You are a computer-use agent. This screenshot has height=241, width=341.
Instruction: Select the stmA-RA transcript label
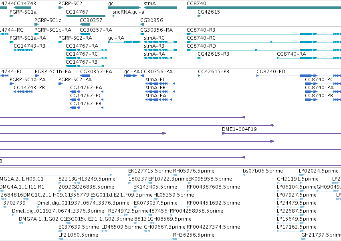[154, 54]
